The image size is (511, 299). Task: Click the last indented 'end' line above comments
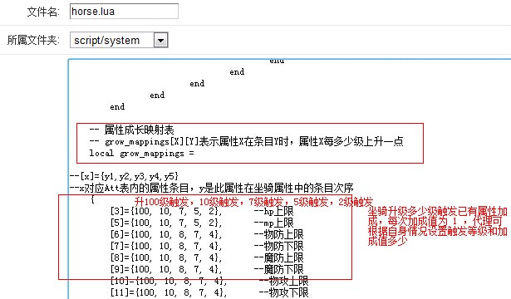pyautogui.click(x=117, y=107)
